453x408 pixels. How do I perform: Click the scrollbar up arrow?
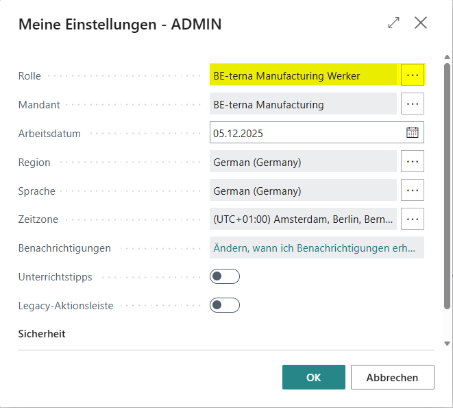tap(447, 57)
